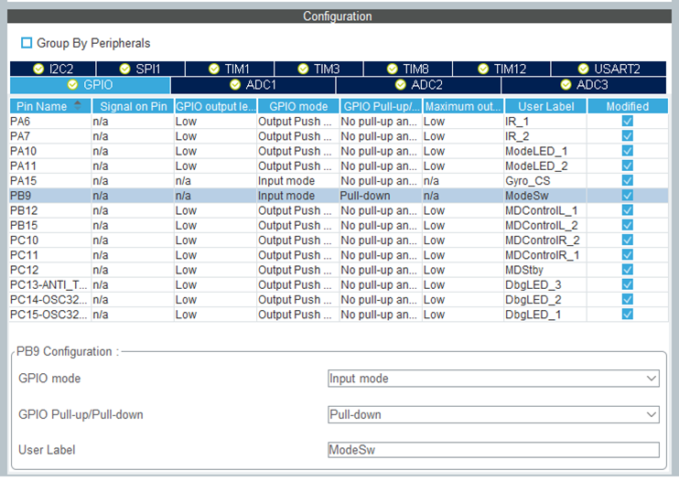Select the PB12 pin name cell
The width and height of the screenshot is (679, 481).
(50, 210)
